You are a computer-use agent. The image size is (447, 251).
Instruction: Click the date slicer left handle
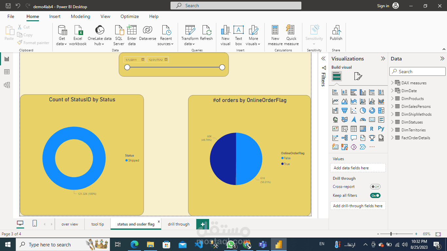pyautogui.click(x=127, y=67)
